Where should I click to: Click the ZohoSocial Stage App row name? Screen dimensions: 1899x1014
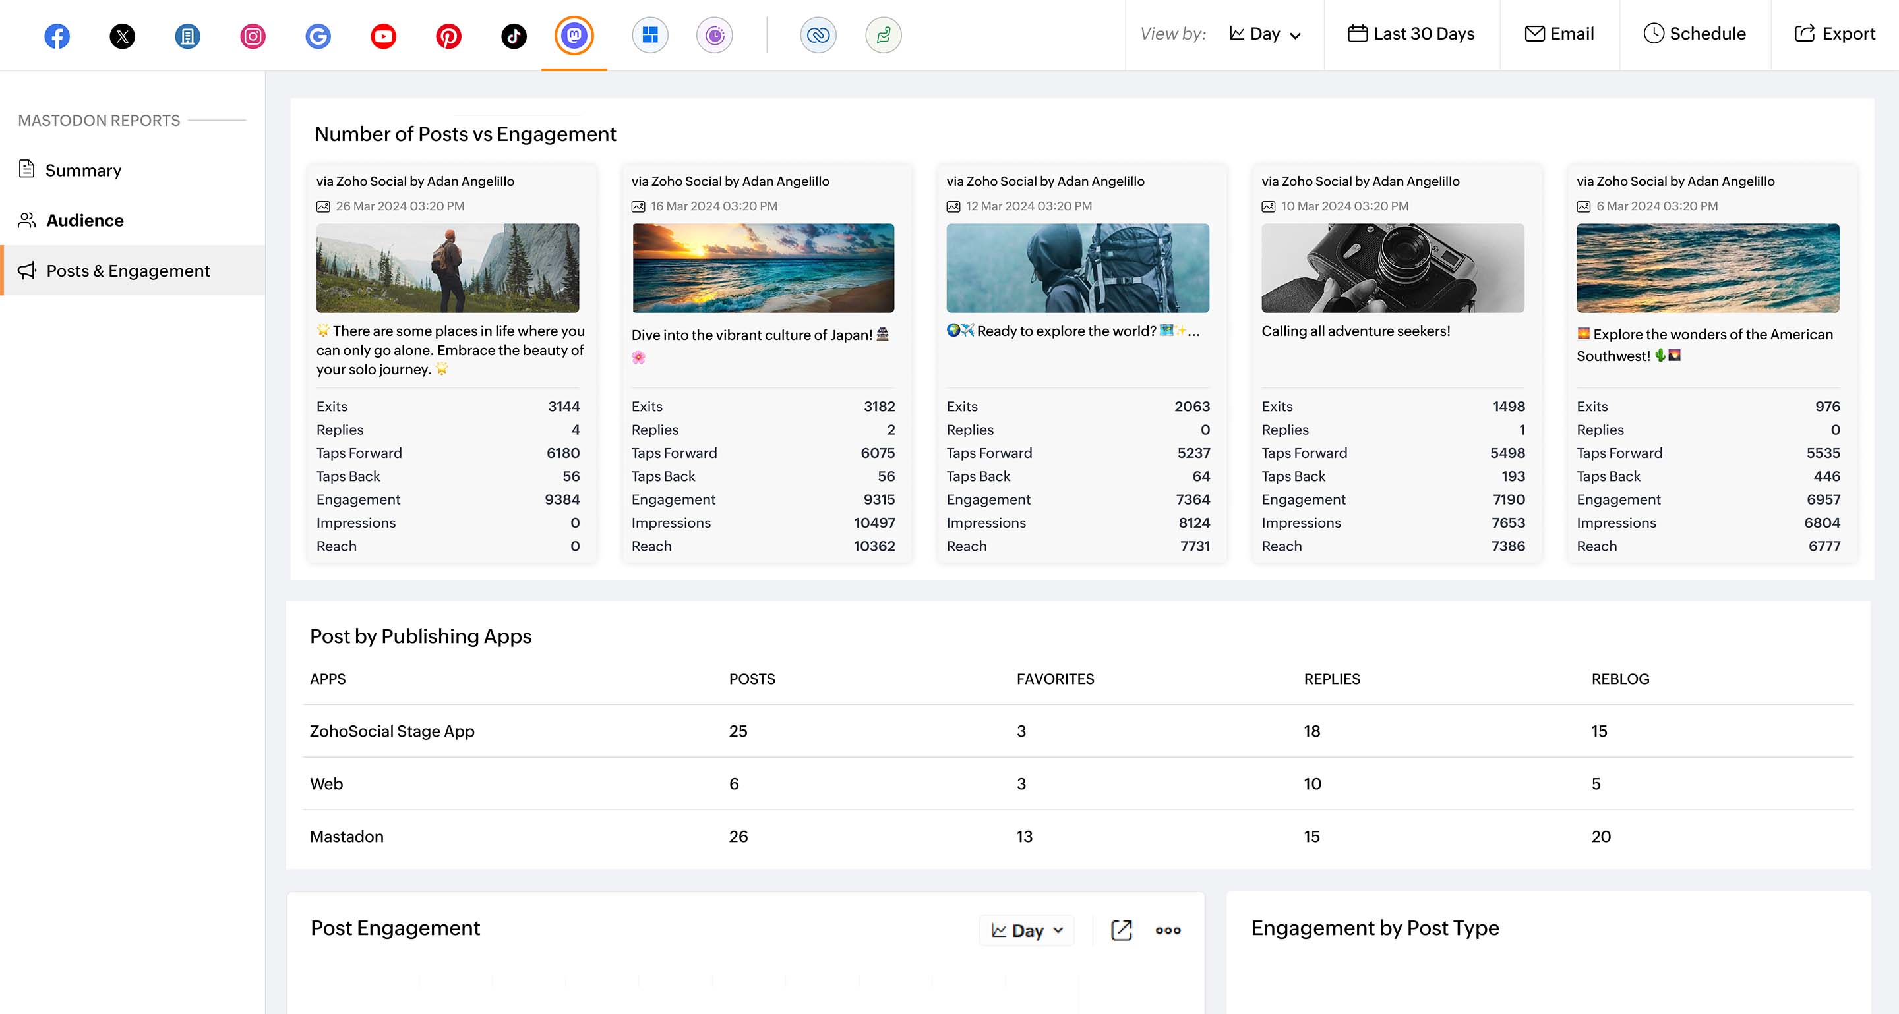point(392,731)
